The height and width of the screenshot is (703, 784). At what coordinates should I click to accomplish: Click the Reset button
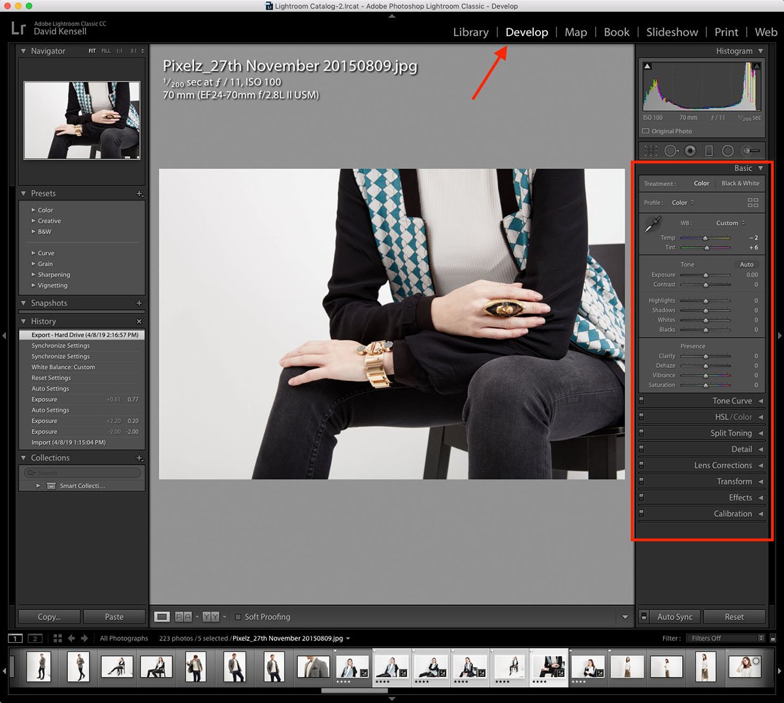(734, 617)
